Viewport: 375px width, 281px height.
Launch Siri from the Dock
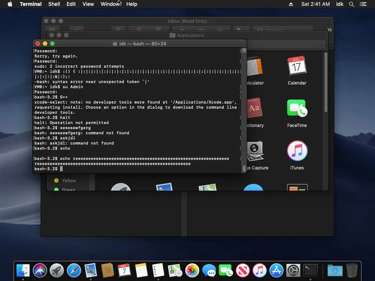click(x=40, y=270)
